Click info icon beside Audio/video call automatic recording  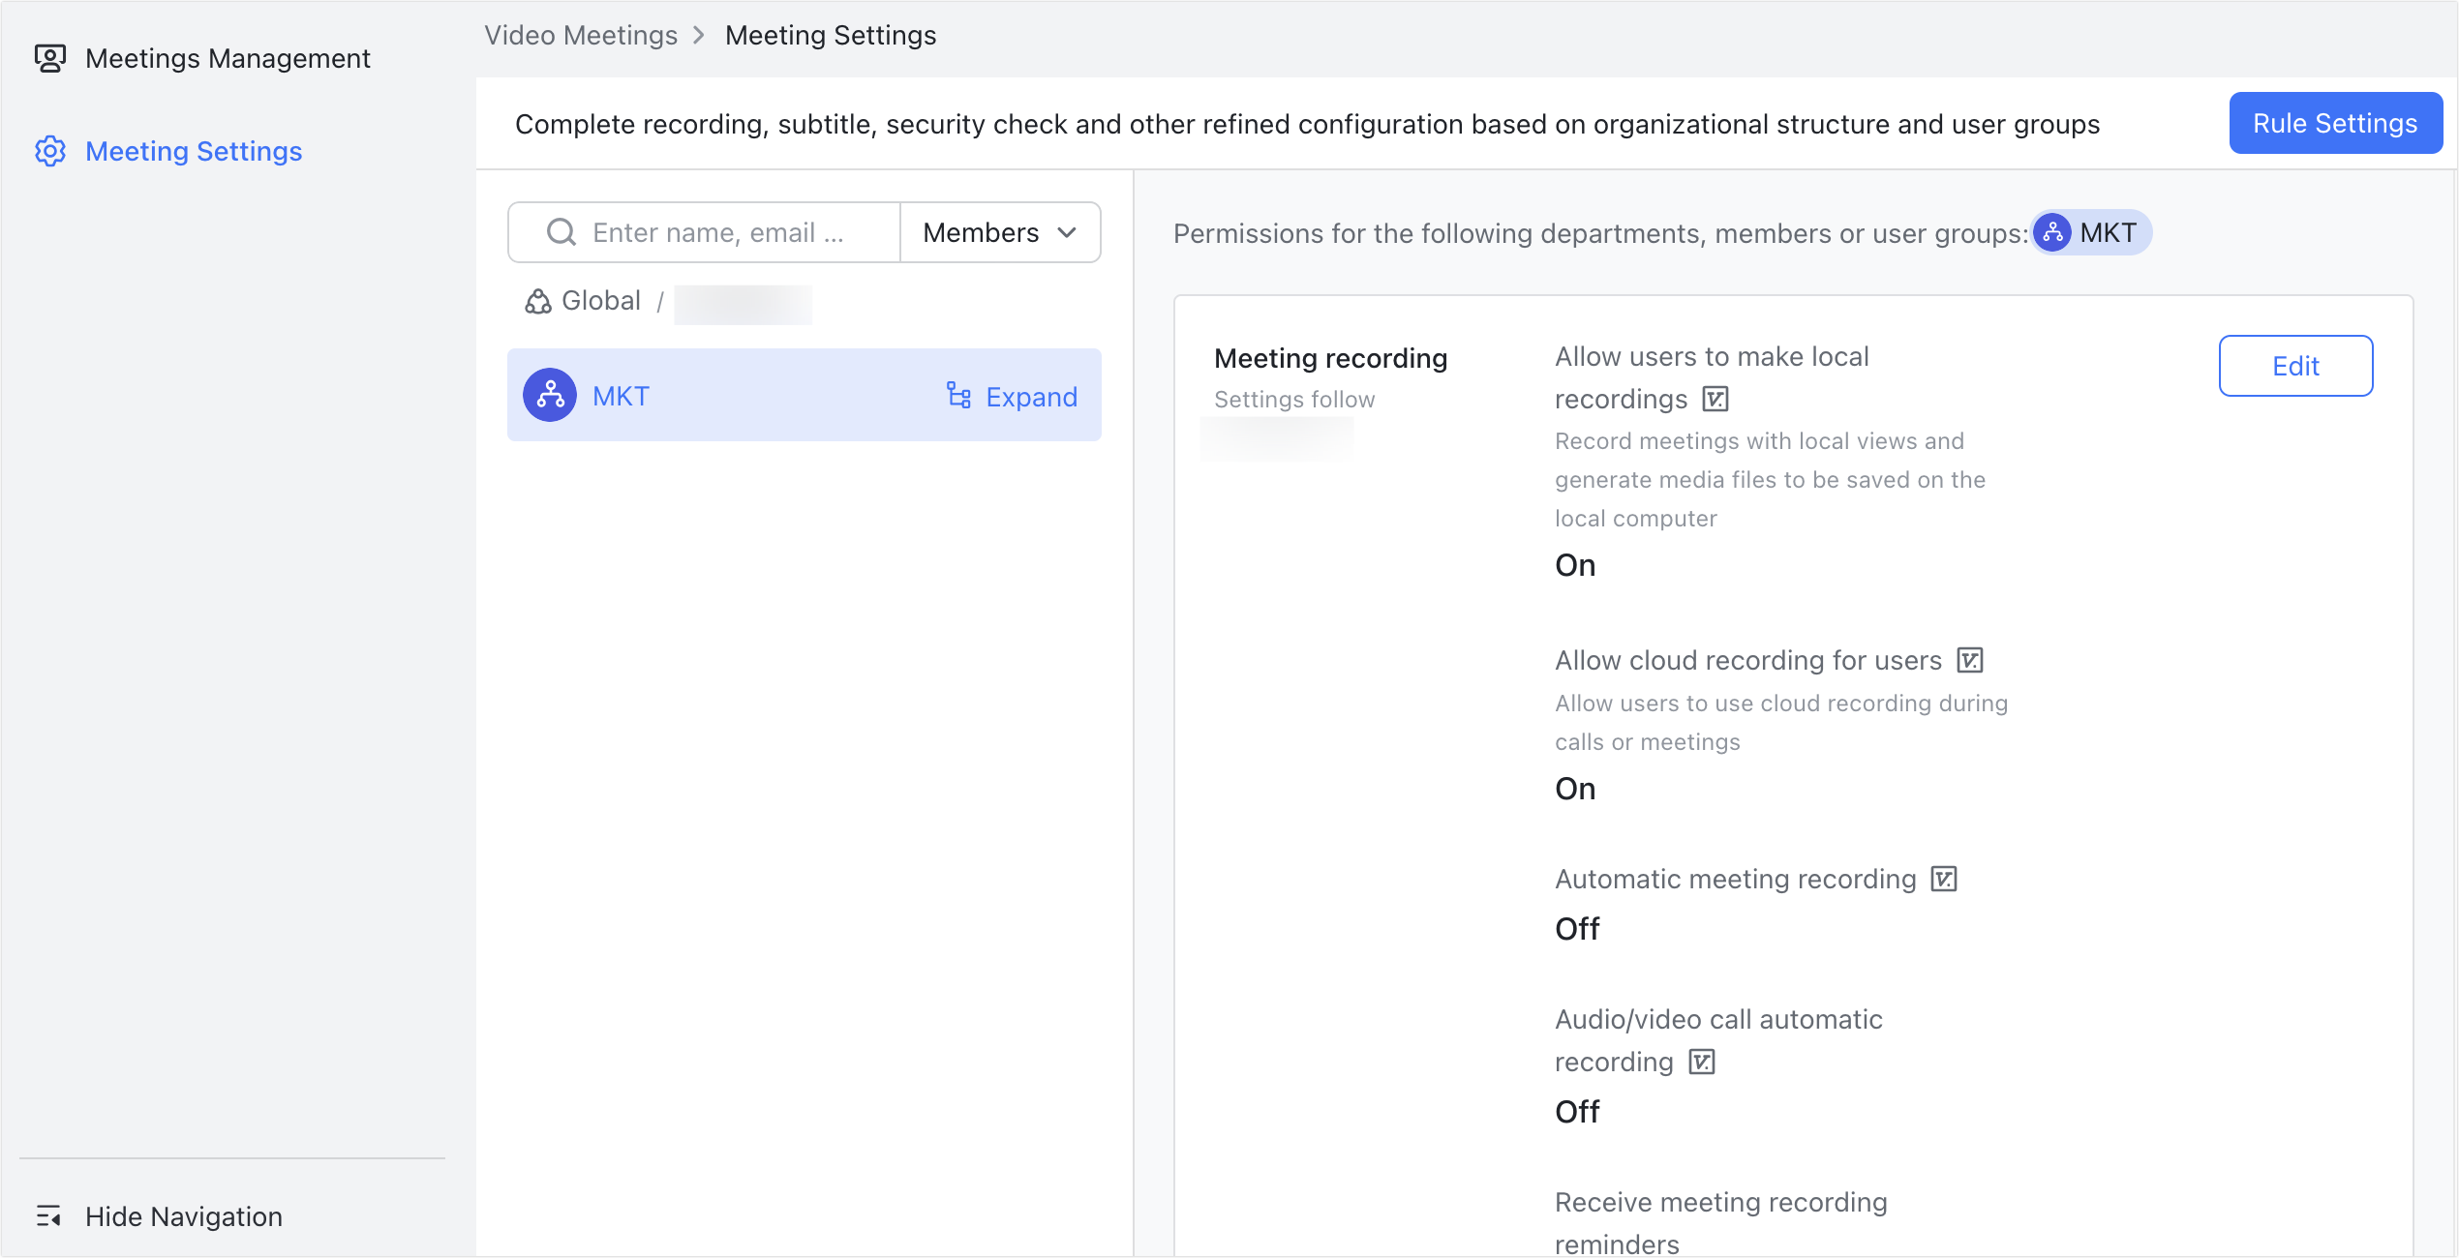tap(1702, 1062)
